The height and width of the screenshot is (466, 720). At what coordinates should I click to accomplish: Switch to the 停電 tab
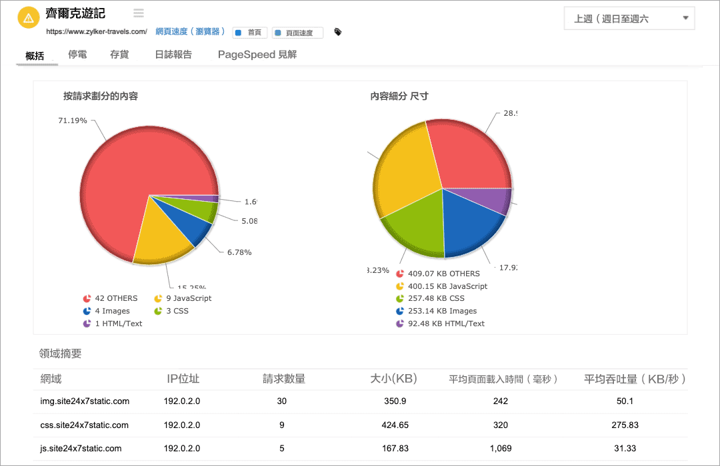(x=77, y=55)
